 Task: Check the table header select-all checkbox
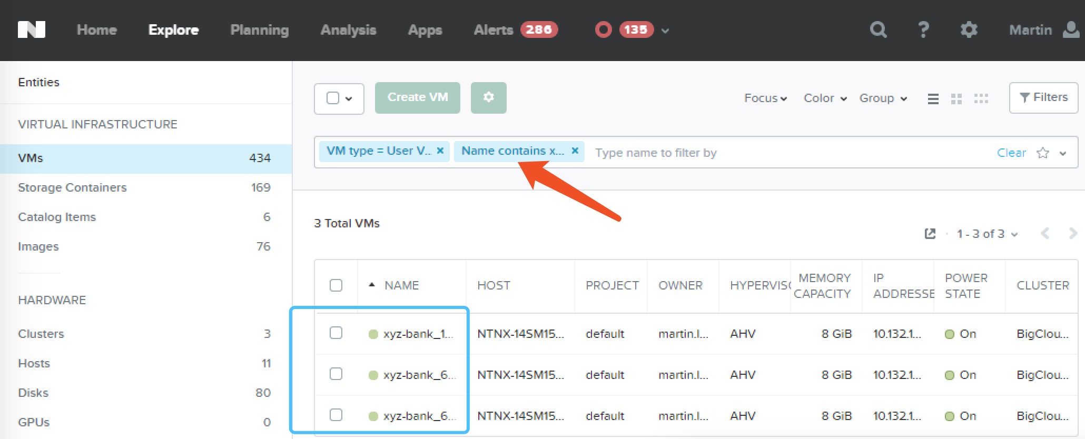(x=336, y=285)
